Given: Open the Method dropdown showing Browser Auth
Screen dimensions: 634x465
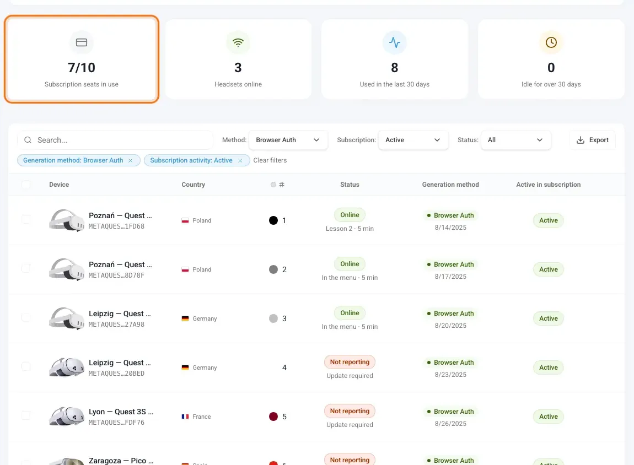Looking at the screenshot, I should tap(288, 140).
